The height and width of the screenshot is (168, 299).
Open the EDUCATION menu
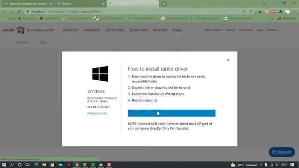[139, 30]
